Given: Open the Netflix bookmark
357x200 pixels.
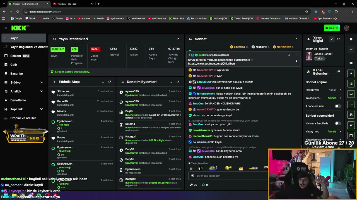Looking at the screenshot, I should (x=44, y=19).
